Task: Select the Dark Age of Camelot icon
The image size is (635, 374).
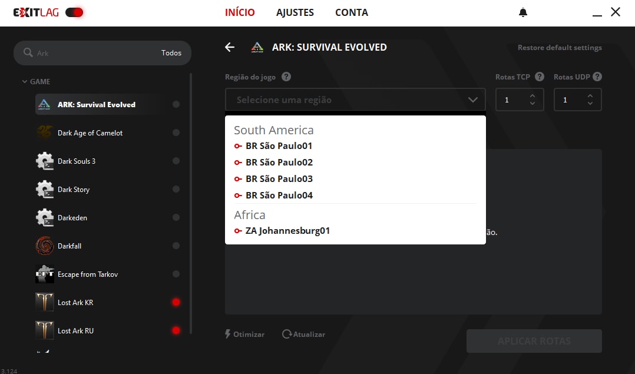Action: [x=45, y=133]
